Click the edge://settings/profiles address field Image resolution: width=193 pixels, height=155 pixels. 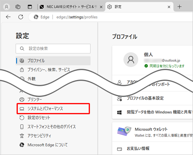77,17
